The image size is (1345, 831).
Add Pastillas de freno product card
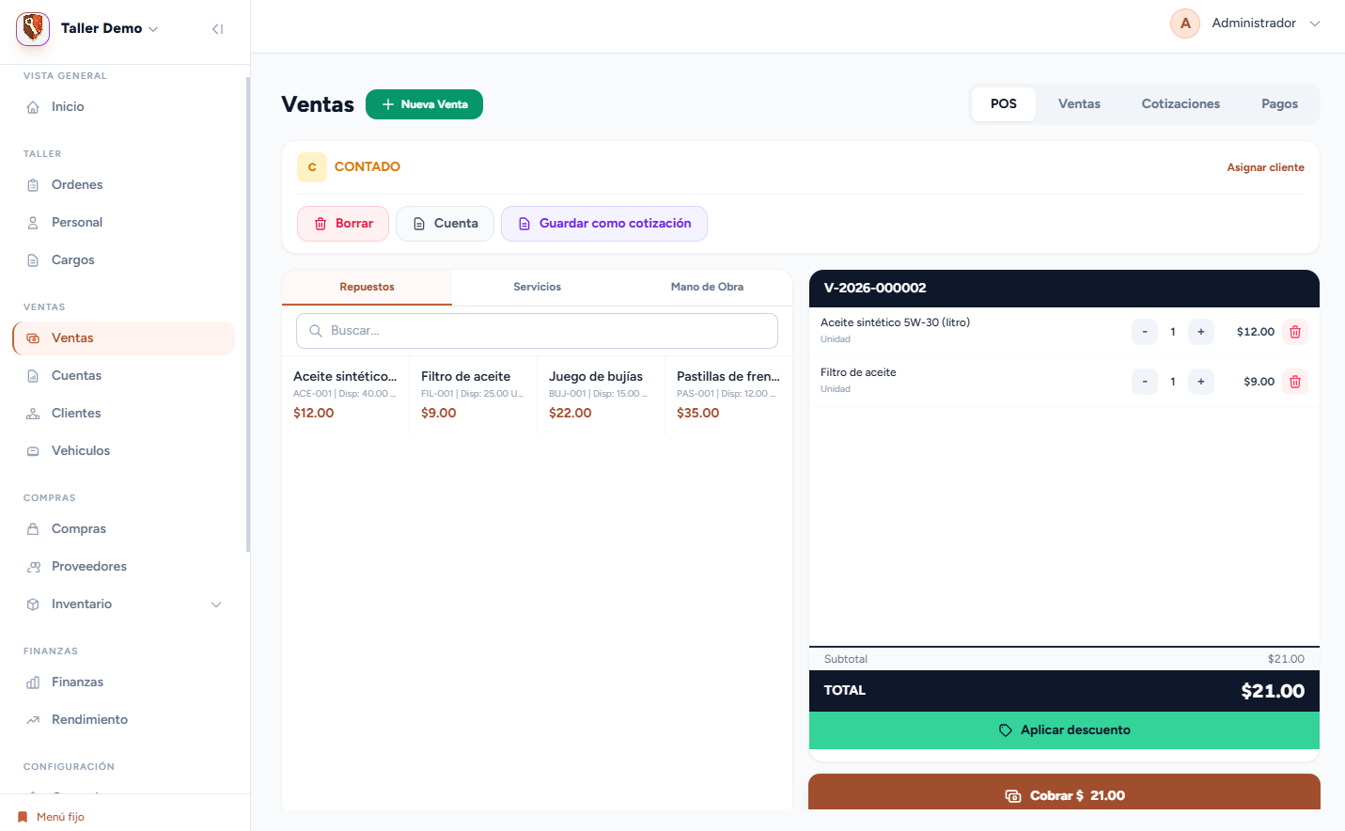pyautogui.click(x=728, y=395)
